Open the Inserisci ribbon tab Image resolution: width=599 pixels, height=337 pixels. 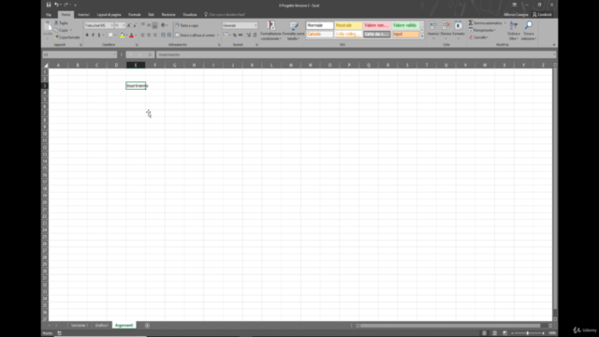(83, 15)
